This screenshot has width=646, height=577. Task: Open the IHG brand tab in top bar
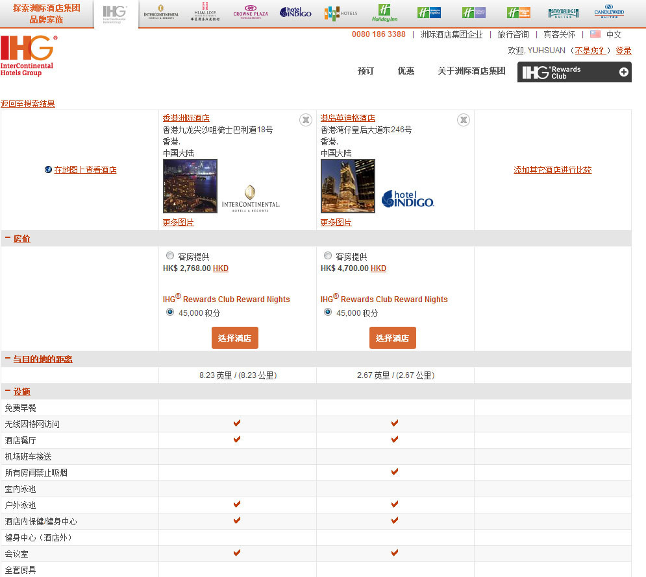pos(116,14)
